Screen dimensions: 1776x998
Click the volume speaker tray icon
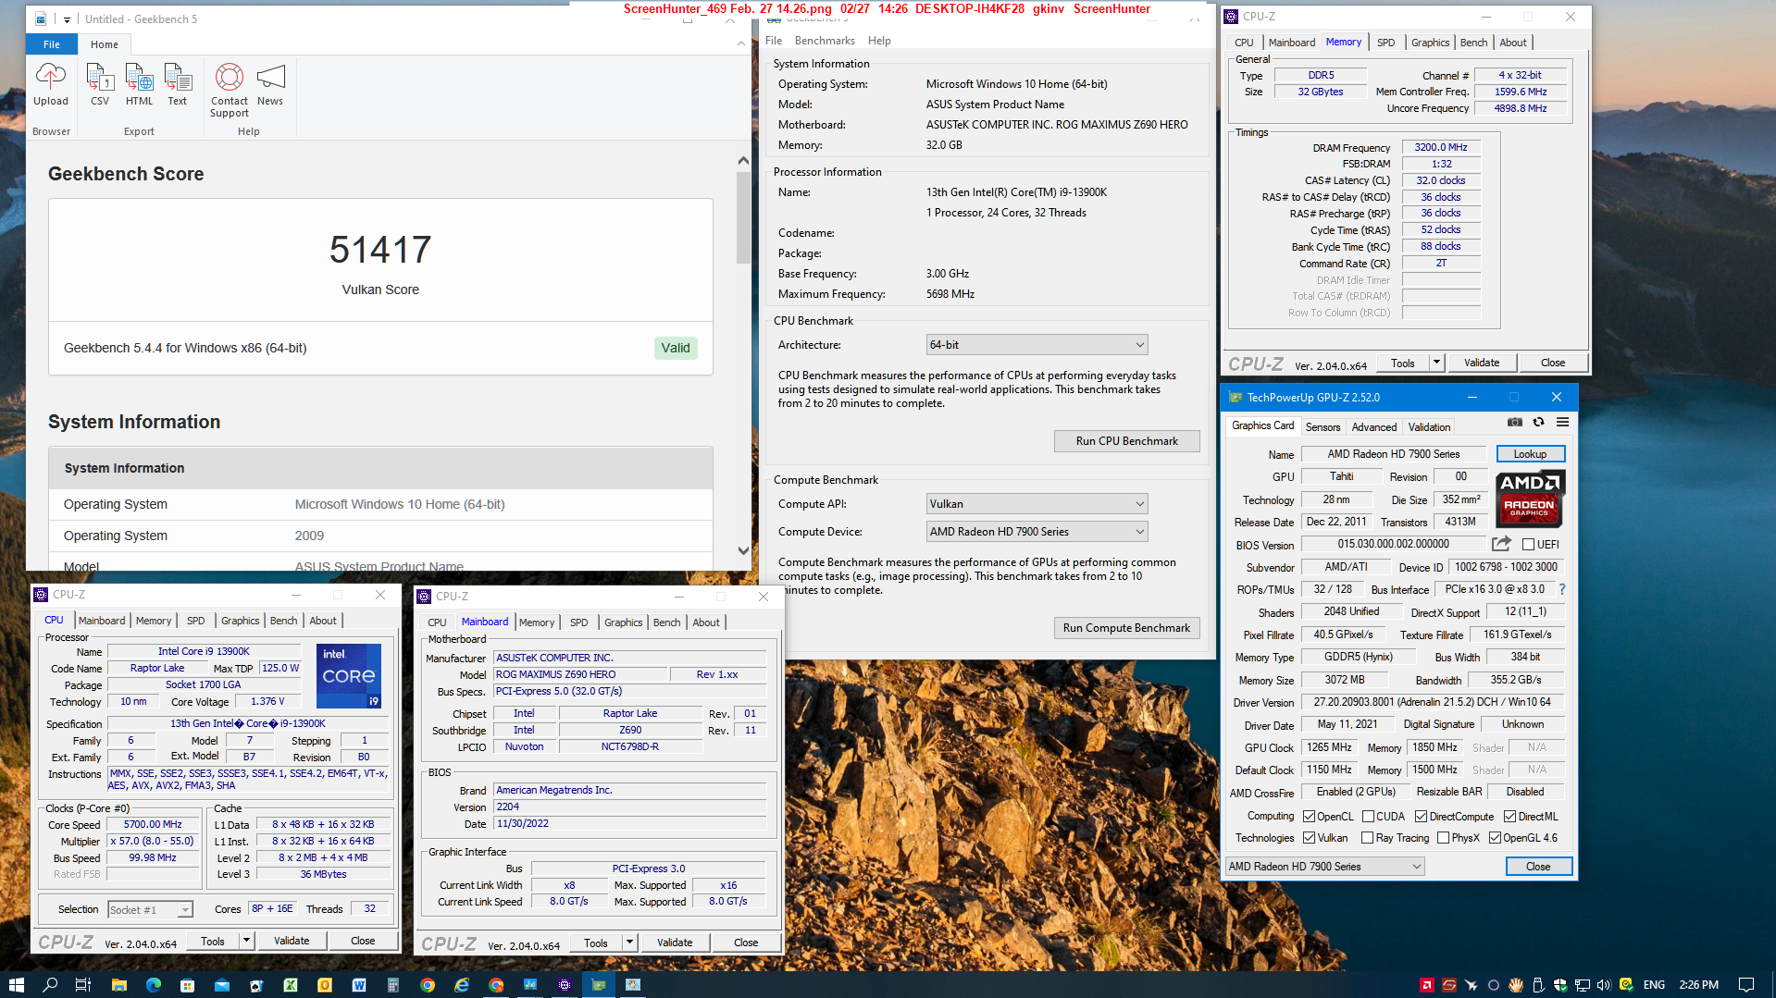point(1604,985)
